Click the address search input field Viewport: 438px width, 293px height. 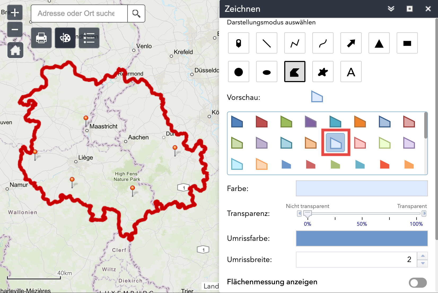[x=79, y=14]
